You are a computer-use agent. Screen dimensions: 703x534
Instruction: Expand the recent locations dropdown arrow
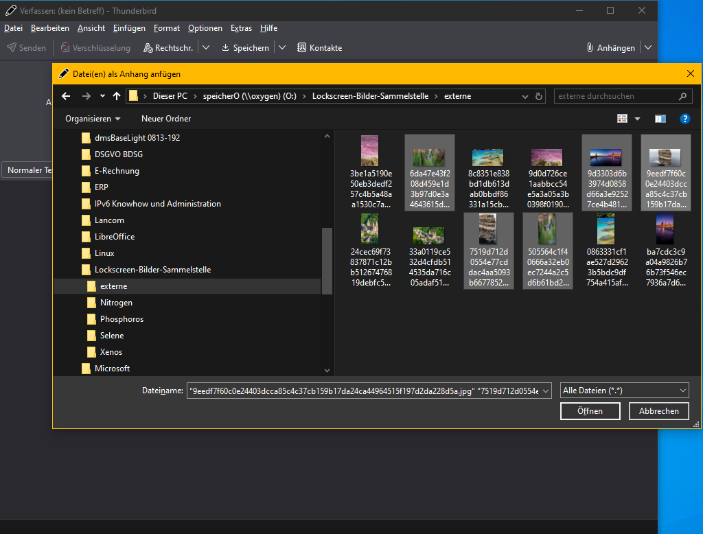[x=103, y=96]
